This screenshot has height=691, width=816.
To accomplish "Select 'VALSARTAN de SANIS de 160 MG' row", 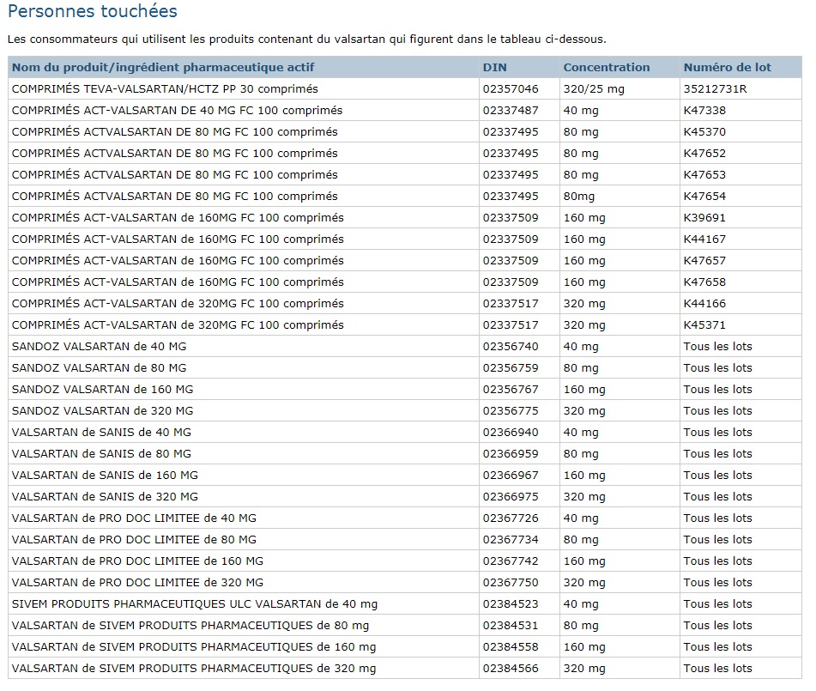I will (x=405, y=476).
